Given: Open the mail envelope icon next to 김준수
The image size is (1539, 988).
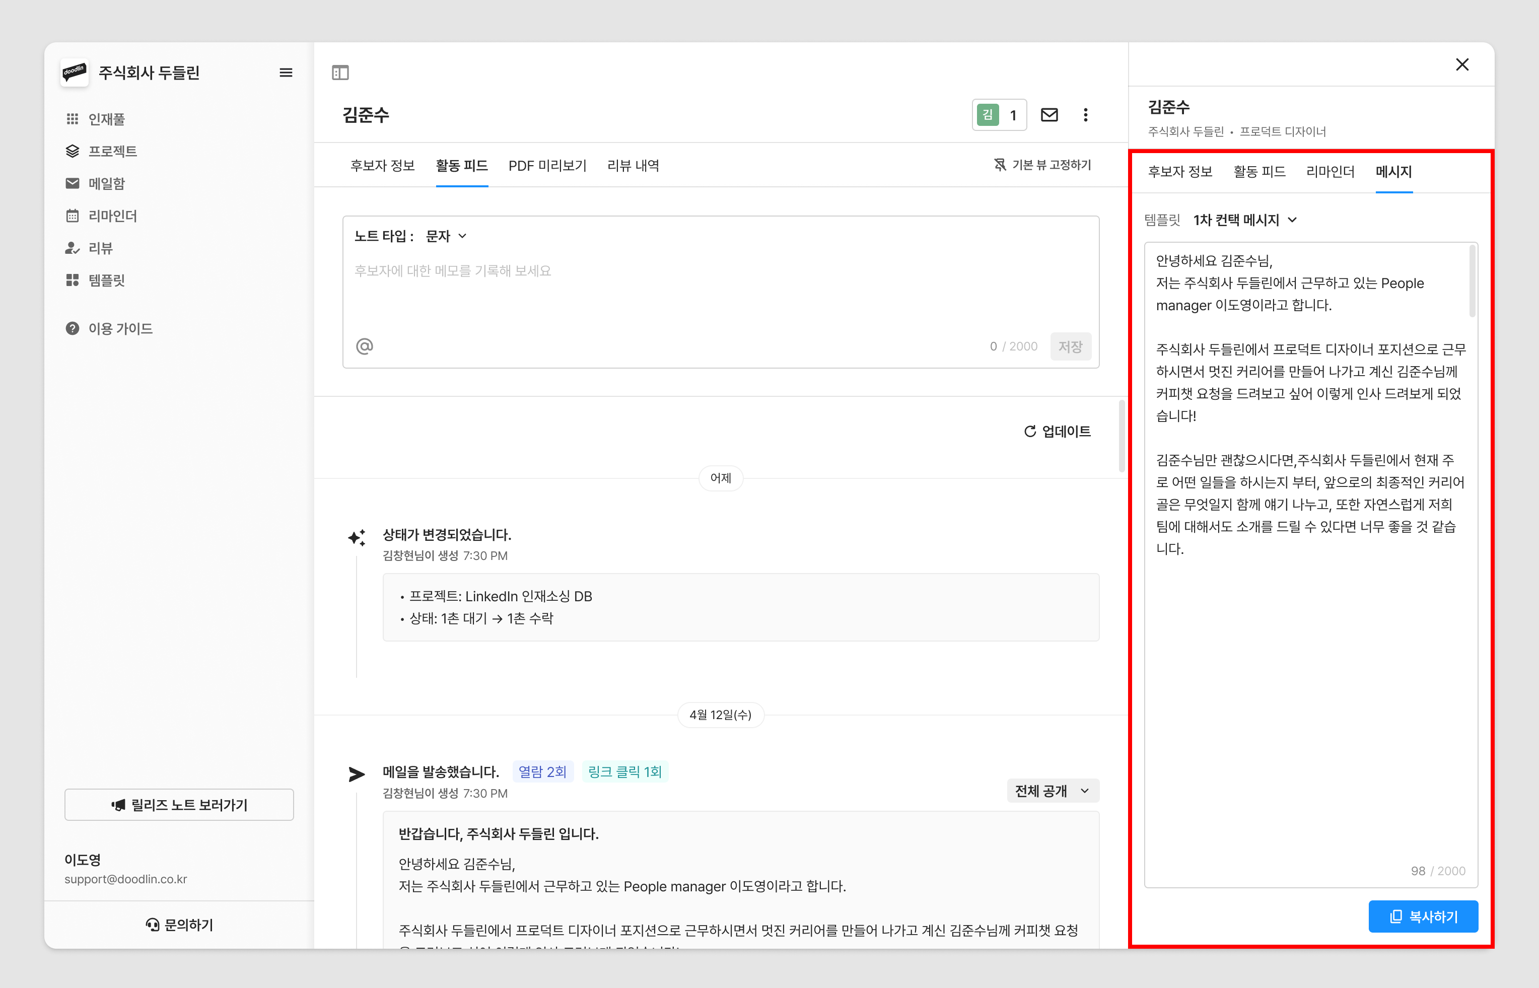Looking at the screenshot, I should (x=1049, y=115).
